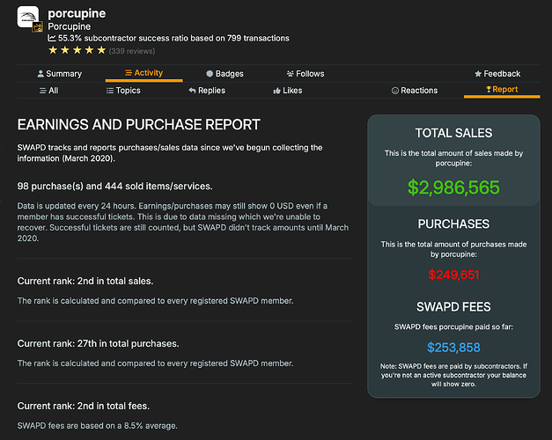This screenshot has height=440, width=552.
Task: Open the Likes sub-tab
Action: pos(288,91)
